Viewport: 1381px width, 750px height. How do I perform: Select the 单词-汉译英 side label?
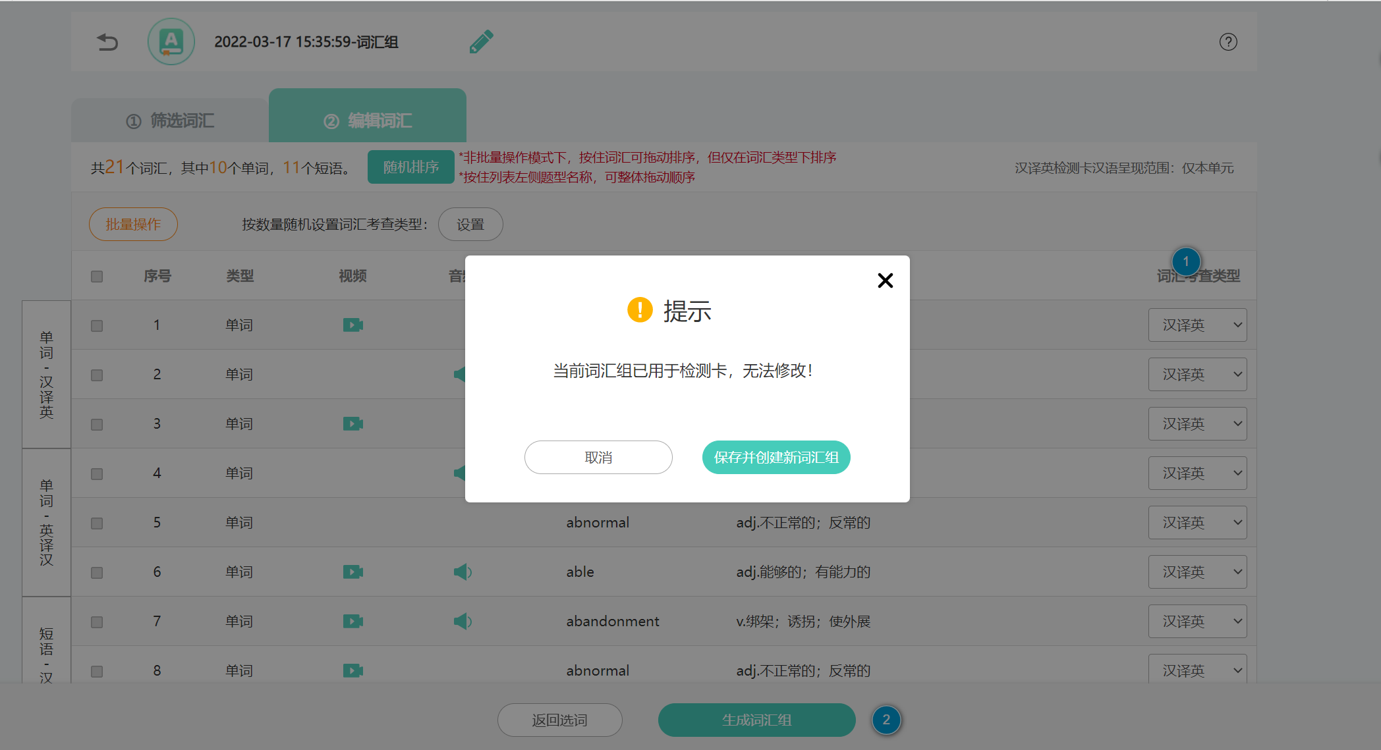46,374
